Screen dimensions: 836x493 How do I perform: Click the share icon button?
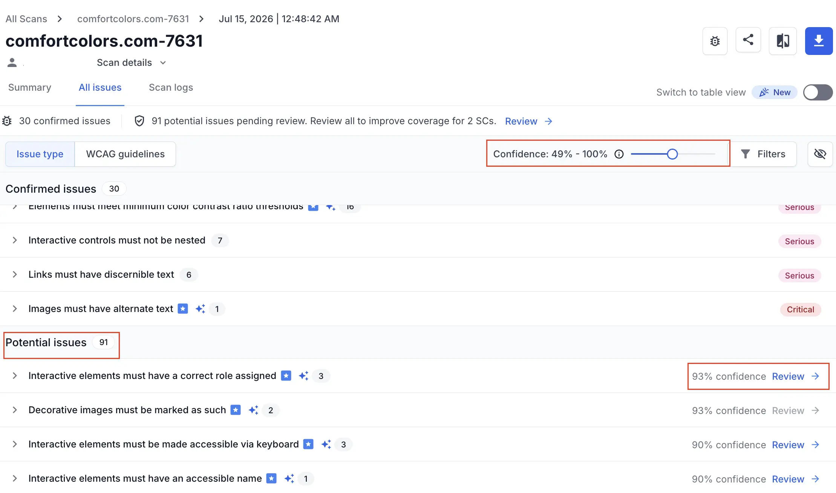(748, 40)
